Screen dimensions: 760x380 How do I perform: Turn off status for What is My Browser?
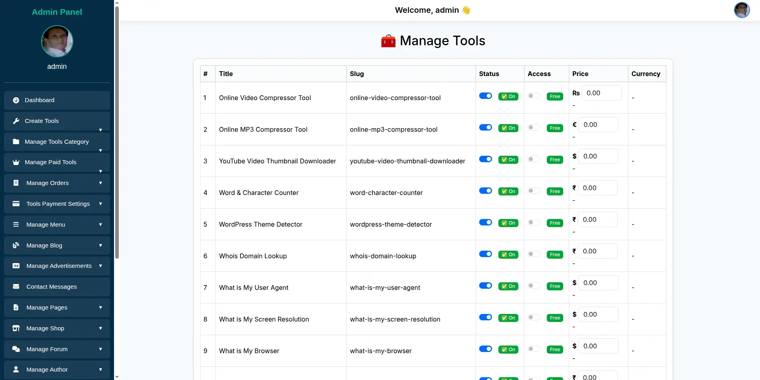point(486,349)
